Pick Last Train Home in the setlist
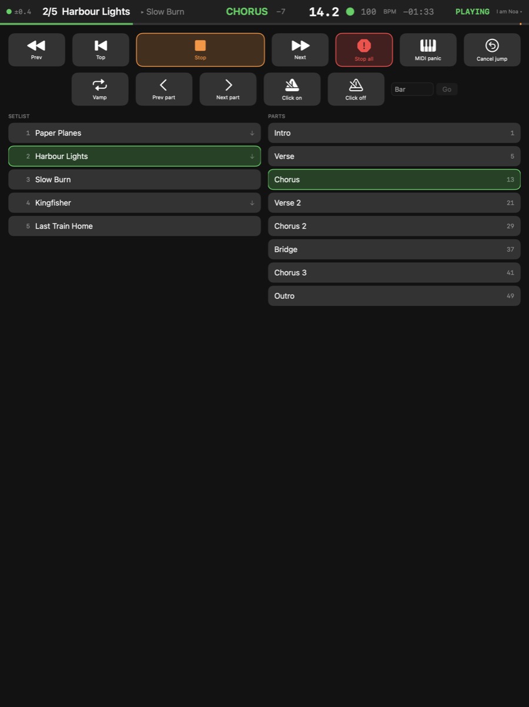This screenshot has width=529, height=707. [134, 226]
